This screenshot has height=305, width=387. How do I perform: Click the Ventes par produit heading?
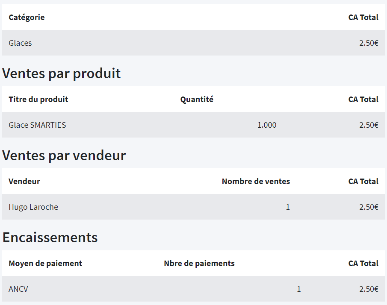[x=62, y=73]
